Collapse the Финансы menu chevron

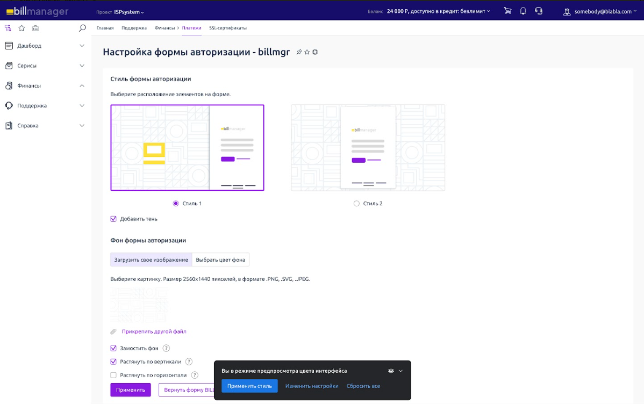[82, 85]
